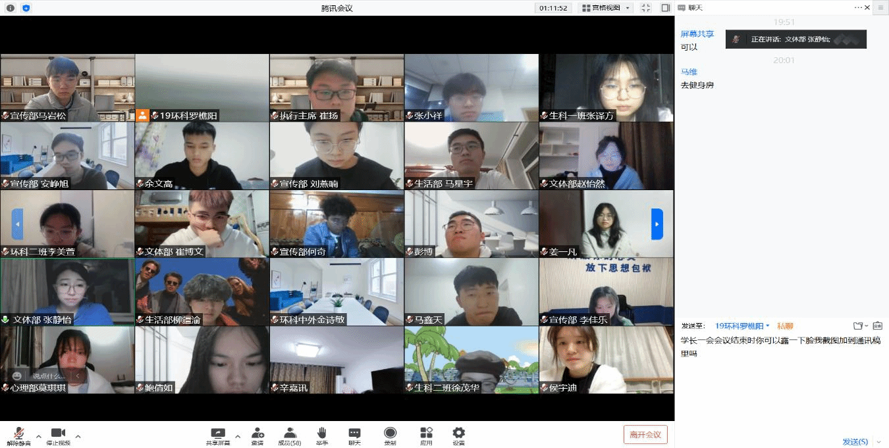Click the Leave Meeting (离开会议) button
889x448 pixels.
[645, 434]
